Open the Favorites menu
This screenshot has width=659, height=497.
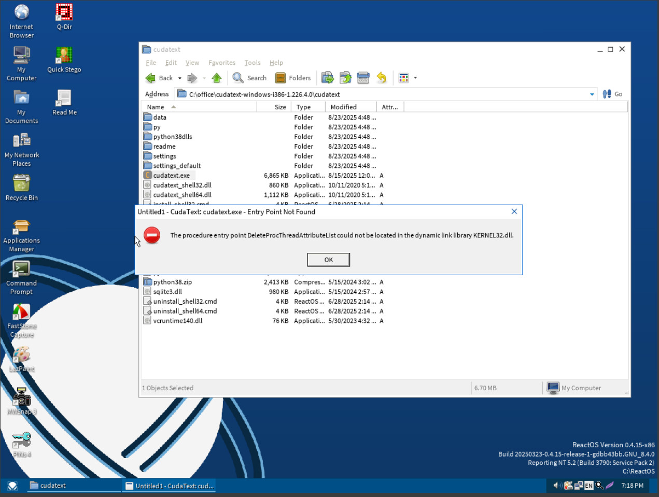coord(222,63)
